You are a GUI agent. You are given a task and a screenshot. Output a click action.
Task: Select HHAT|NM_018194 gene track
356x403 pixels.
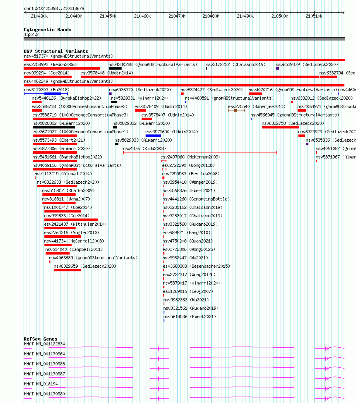184,389
